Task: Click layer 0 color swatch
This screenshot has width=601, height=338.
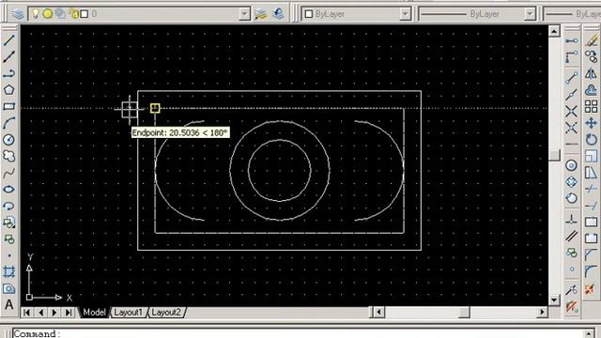Action: coord(84,14)
